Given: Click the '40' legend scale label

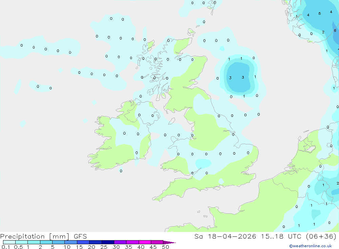Looking at the screenshot, I should (x=141, y=247).
